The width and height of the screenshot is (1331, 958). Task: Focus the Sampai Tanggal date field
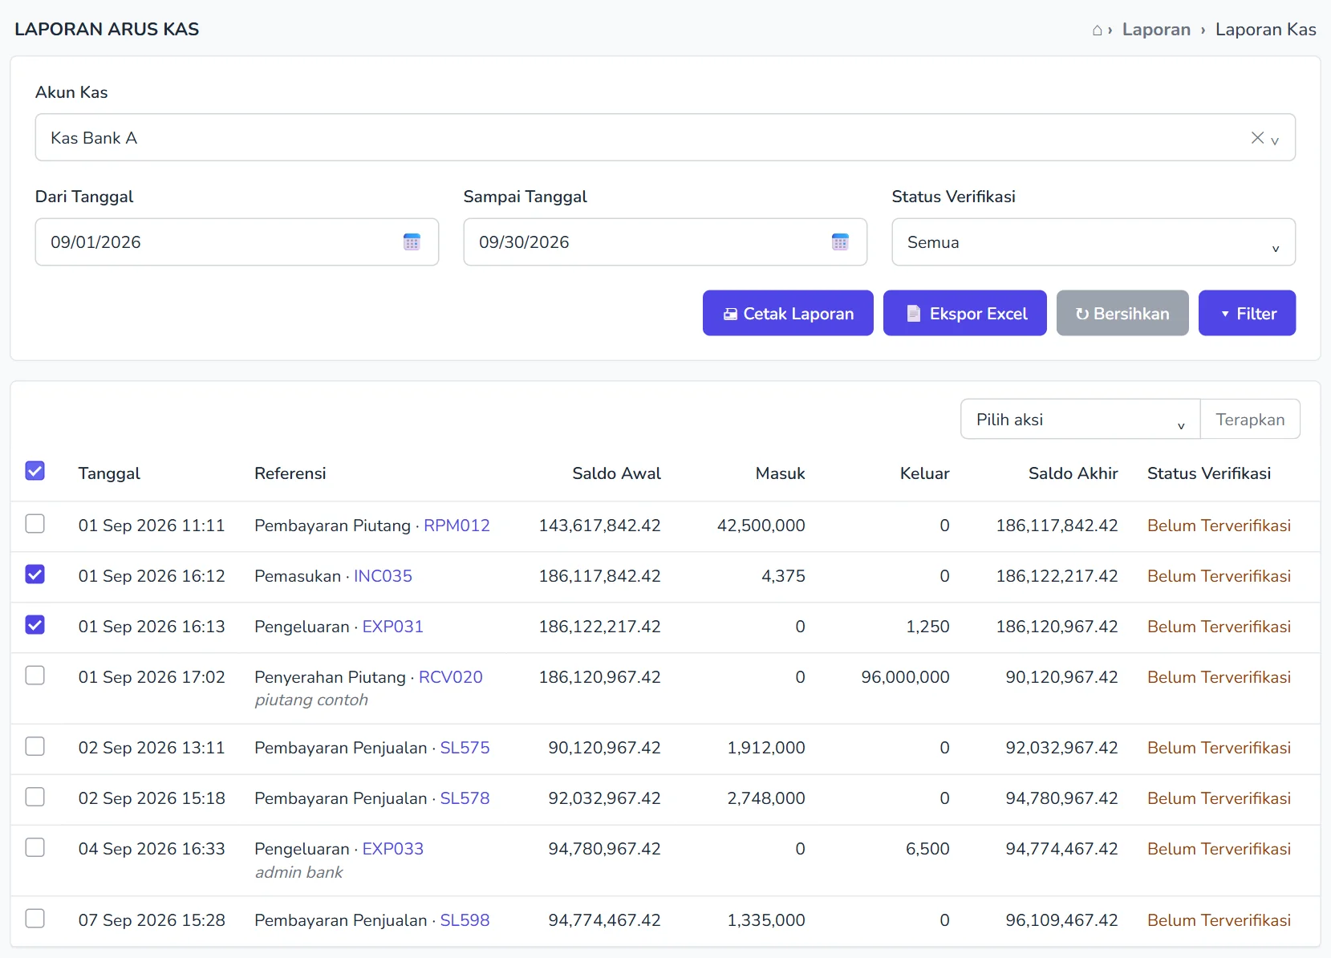[x=665, y=242]
